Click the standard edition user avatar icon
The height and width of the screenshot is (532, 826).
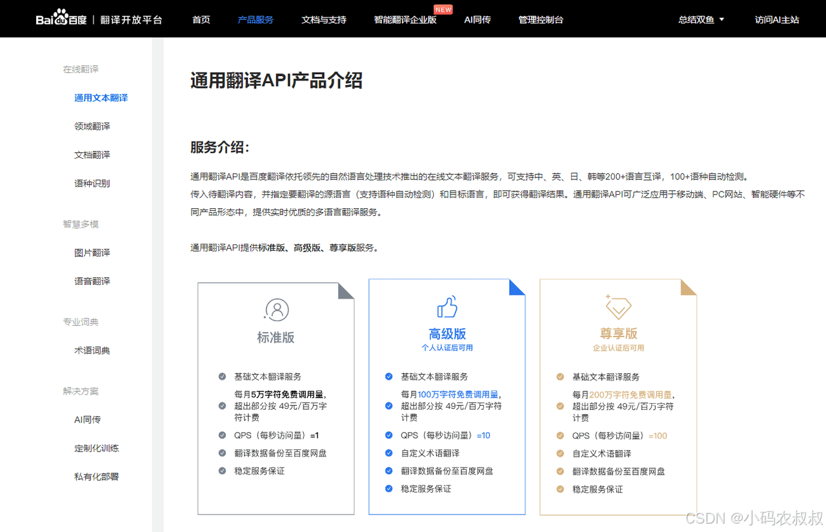(276, 310)
